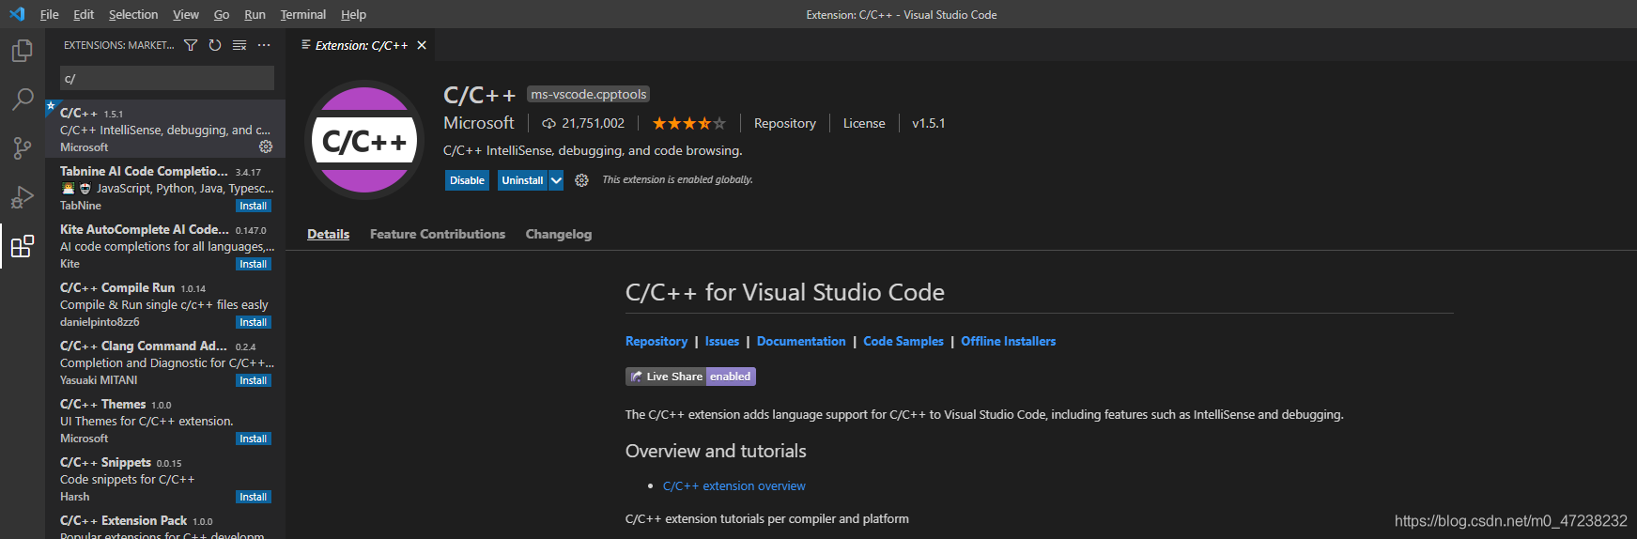This screenshot has height=539, width=1637.
Task: Open the Run and Debug view
Action: (x=23, y=197)
